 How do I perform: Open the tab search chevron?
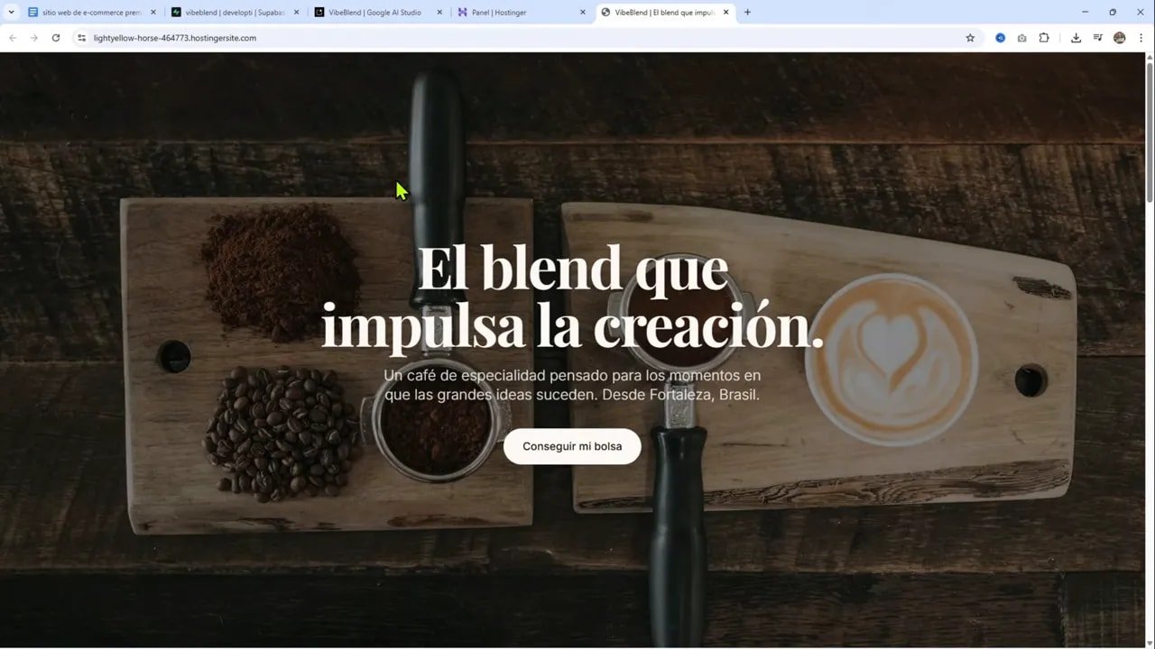pyautogui.click(x=12, y=12)
